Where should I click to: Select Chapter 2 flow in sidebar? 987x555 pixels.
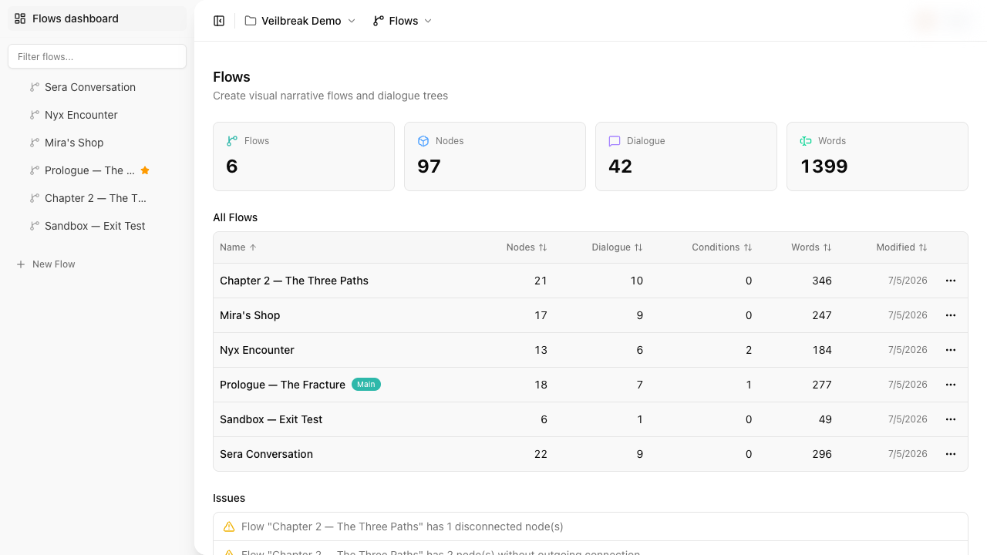coord(97,198)
